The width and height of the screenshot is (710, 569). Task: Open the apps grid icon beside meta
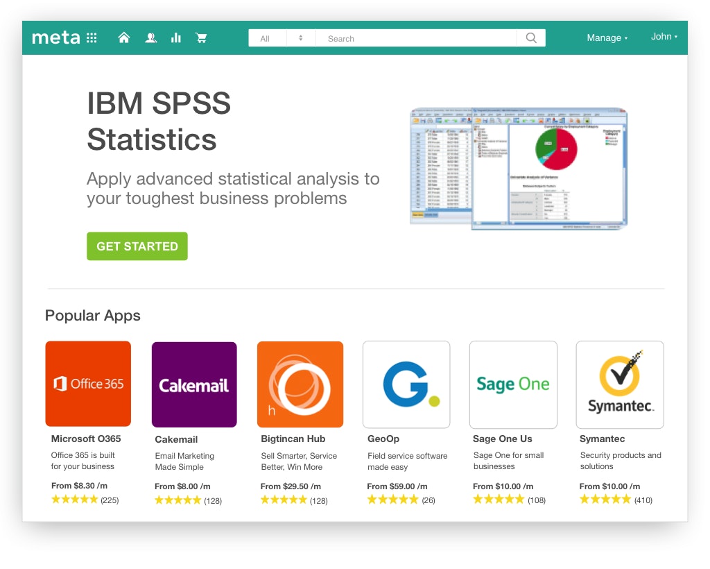92,38
